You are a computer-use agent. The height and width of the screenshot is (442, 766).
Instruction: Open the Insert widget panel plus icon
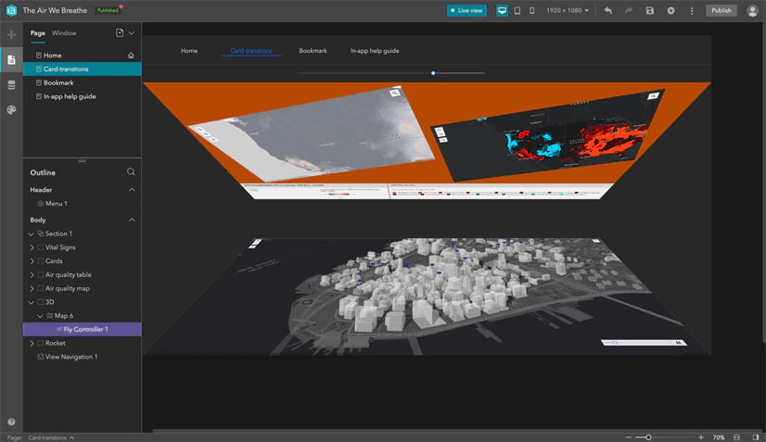(12, 34)
